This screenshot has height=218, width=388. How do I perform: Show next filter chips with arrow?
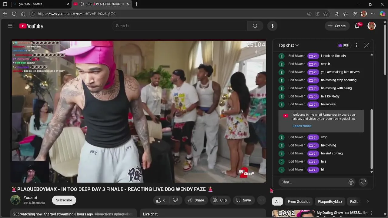click(368, 202)
